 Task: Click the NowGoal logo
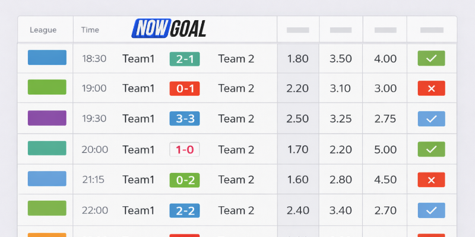tap(169, 28)
